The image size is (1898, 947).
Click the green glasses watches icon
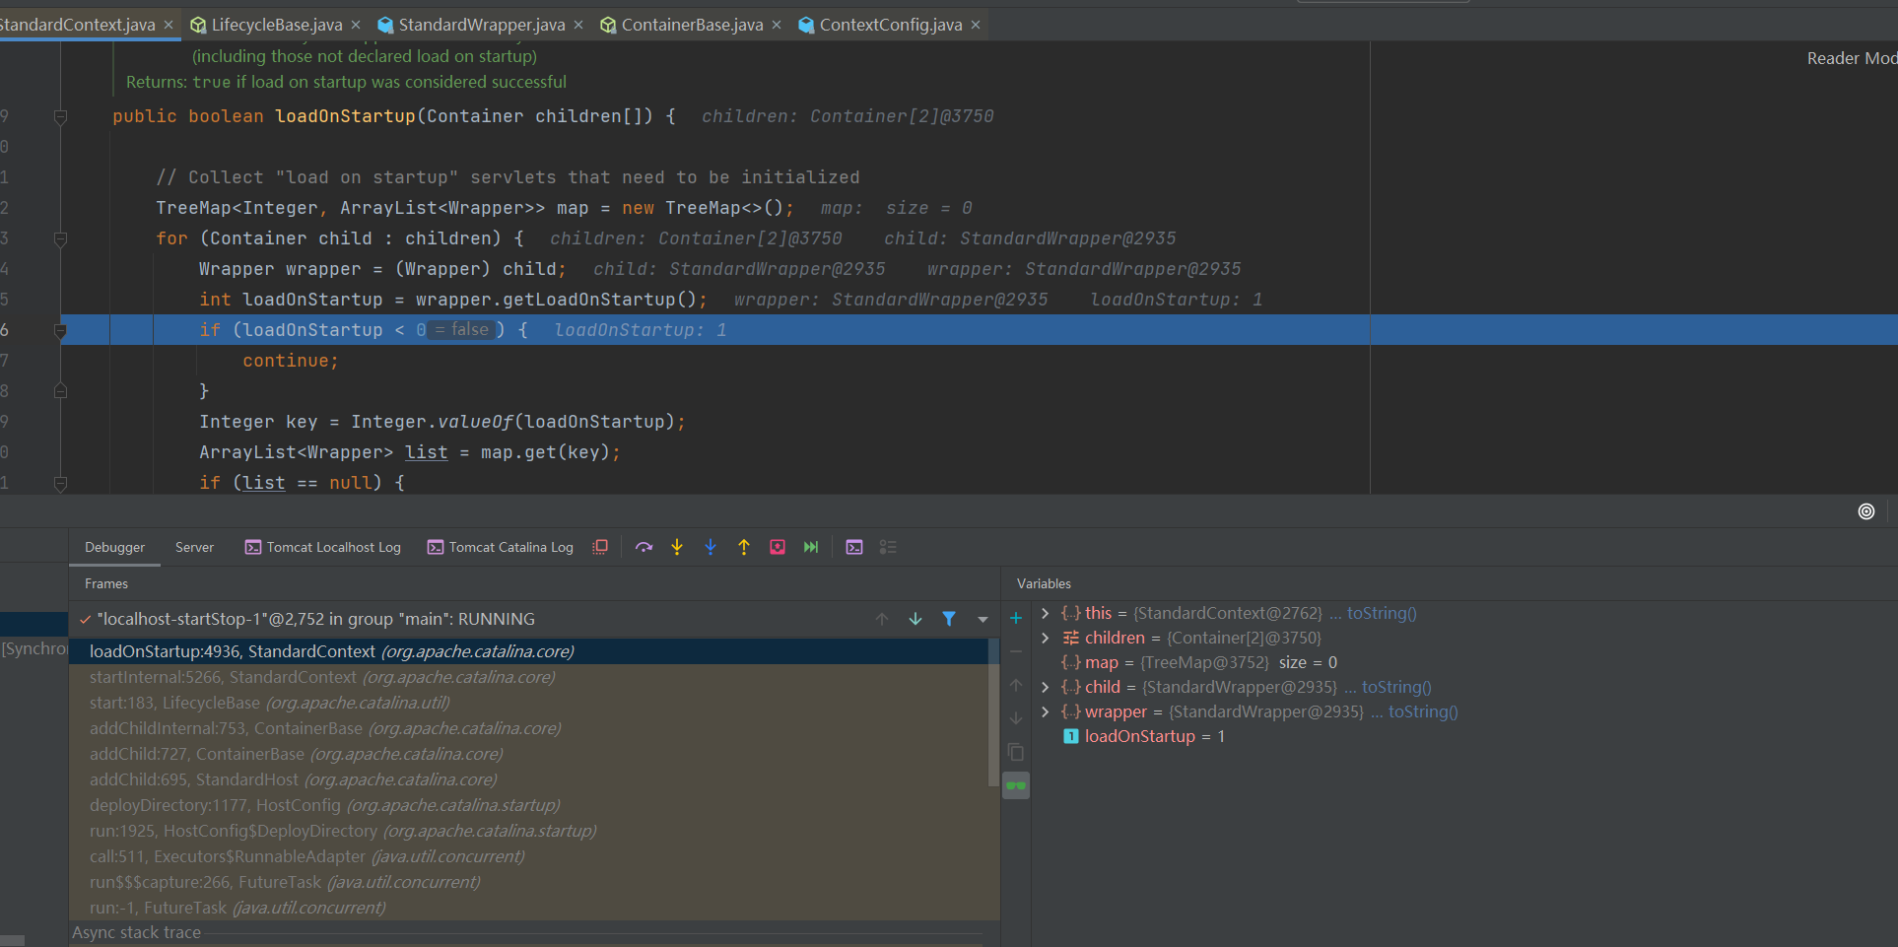coord(1015,785)
